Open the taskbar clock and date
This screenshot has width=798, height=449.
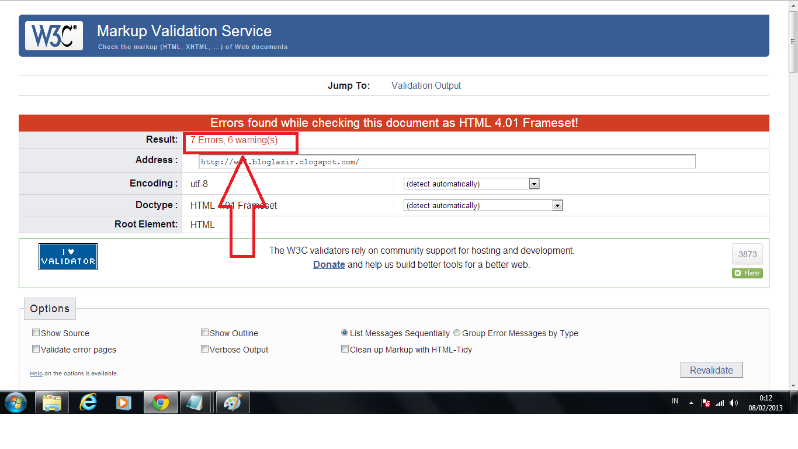766,403
